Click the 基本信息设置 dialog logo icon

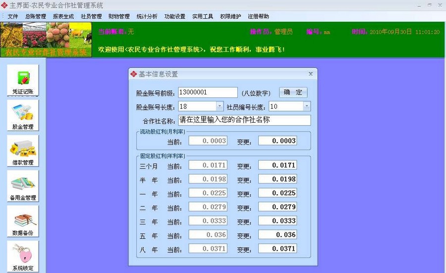pos(133,74)
